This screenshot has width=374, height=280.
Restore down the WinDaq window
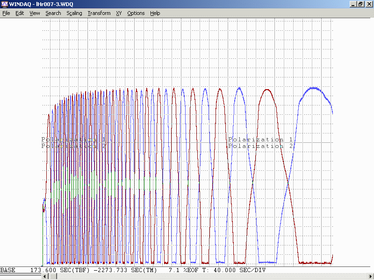pyautogui.click(x=360, y=4)
